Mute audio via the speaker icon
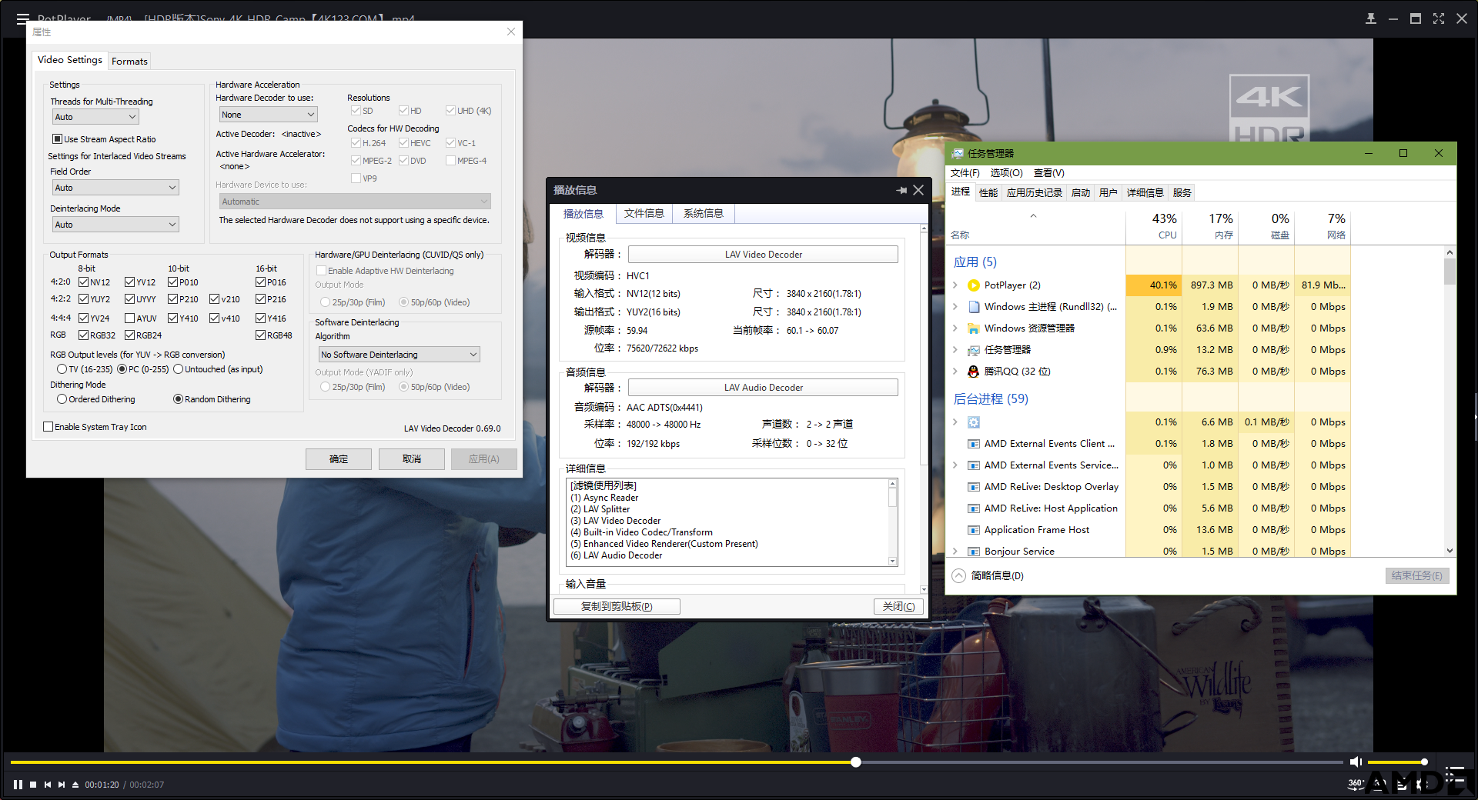The height and width of the screenshot is (800, 1478). 1356,762
